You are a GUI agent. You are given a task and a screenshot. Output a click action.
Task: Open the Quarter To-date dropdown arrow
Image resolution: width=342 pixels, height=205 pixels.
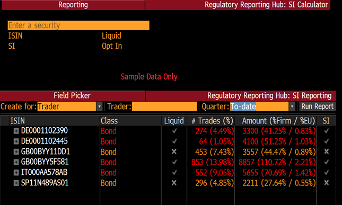292,106
